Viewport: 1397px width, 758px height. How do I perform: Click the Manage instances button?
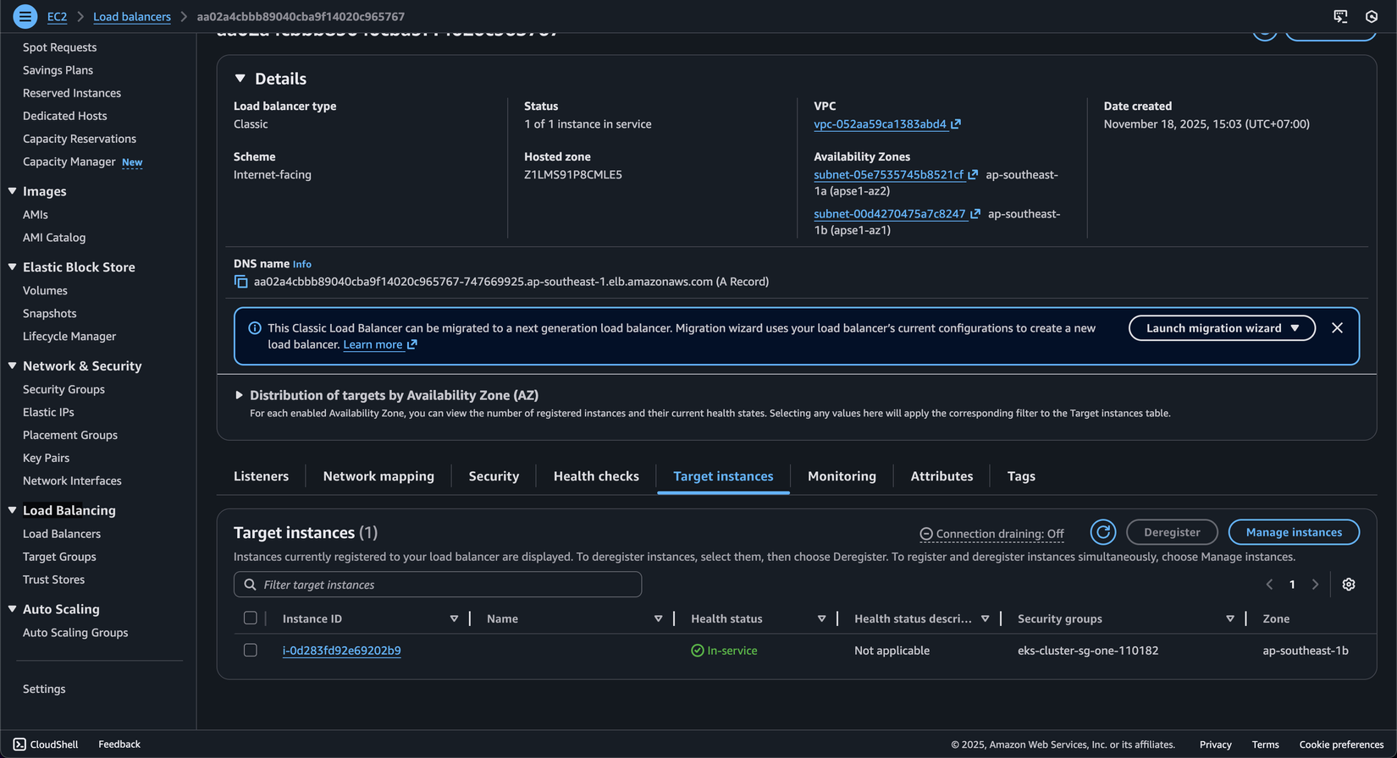[1294, 532]
